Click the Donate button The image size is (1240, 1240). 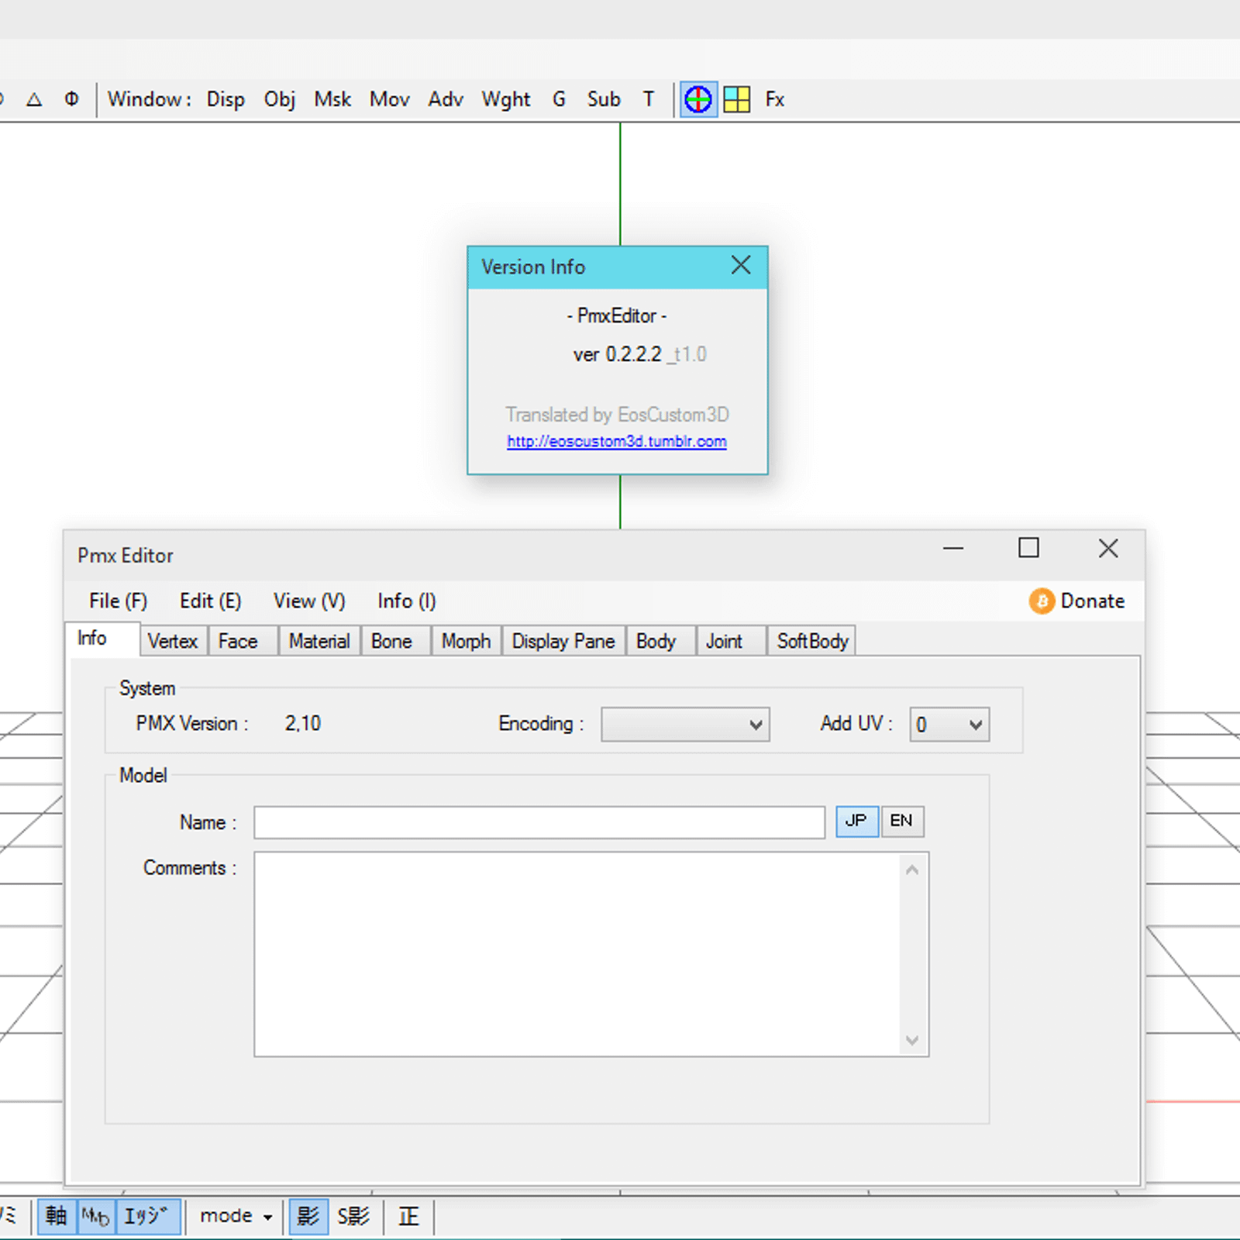click(x=1076, y=601)
